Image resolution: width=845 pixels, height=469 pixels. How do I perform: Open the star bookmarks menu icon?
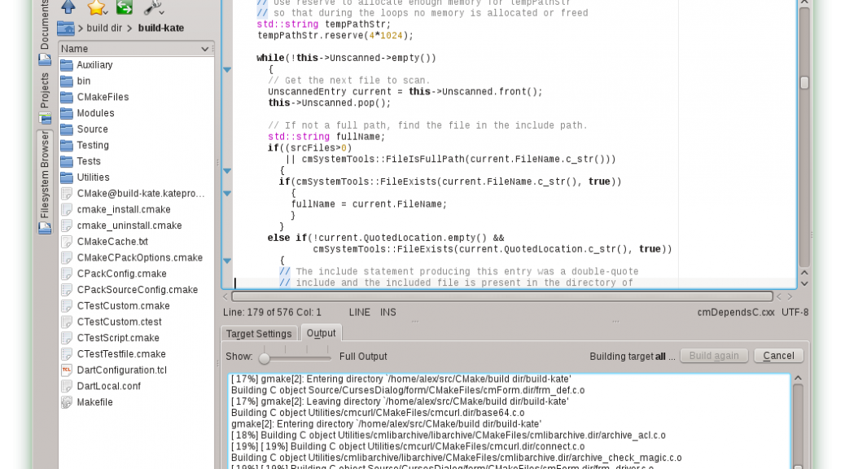pyautogui.click(x=97, y=7)
